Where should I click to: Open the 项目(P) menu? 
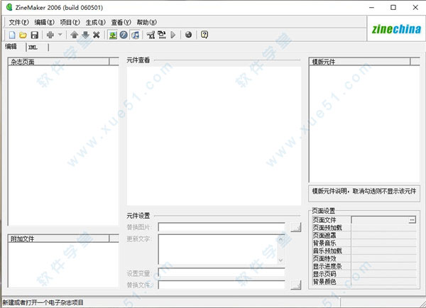click(x=70, y=22)
